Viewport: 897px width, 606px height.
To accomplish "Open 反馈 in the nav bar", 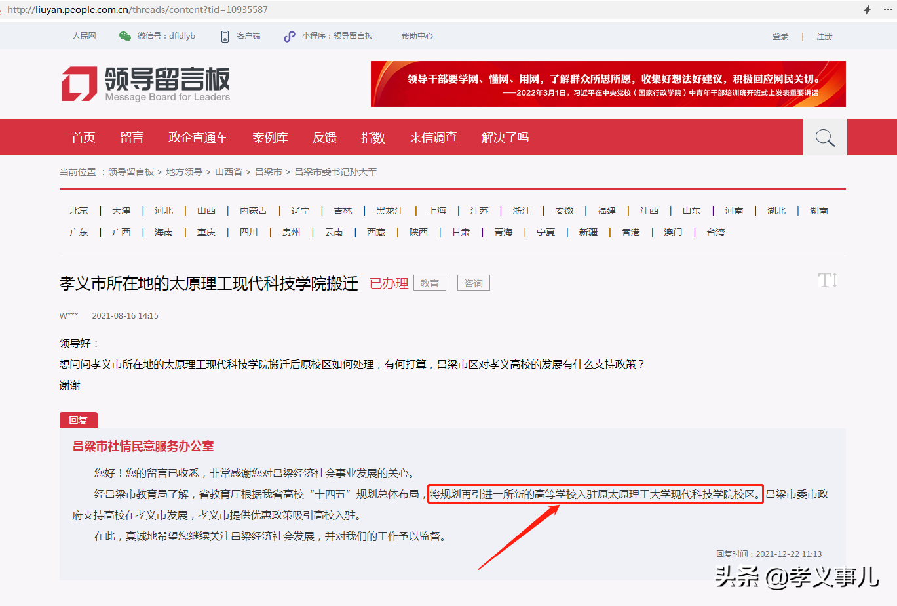I will (x=324, y=138).
